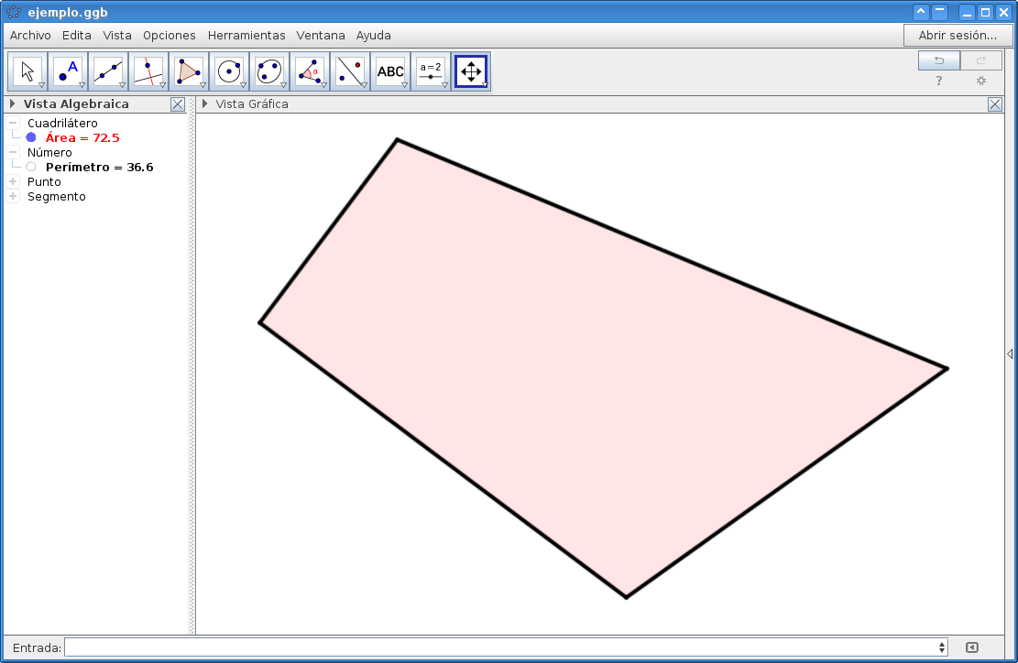Select the New Point tool

[68, 71]
